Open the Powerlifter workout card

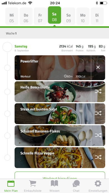pyautogui.click(x=54, y=68)
